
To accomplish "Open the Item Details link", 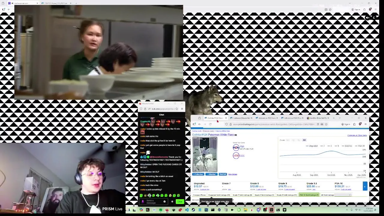I will (233, 174).
